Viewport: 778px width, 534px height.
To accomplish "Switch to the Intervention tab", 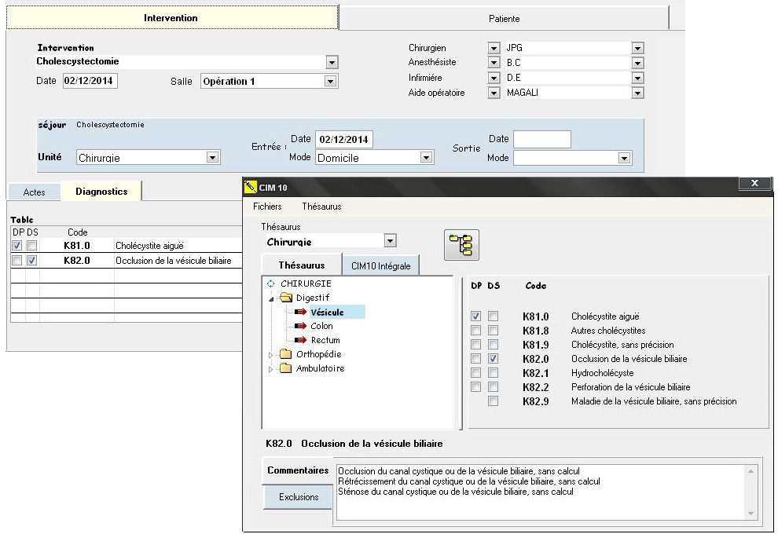I will [x=171, y=18].
